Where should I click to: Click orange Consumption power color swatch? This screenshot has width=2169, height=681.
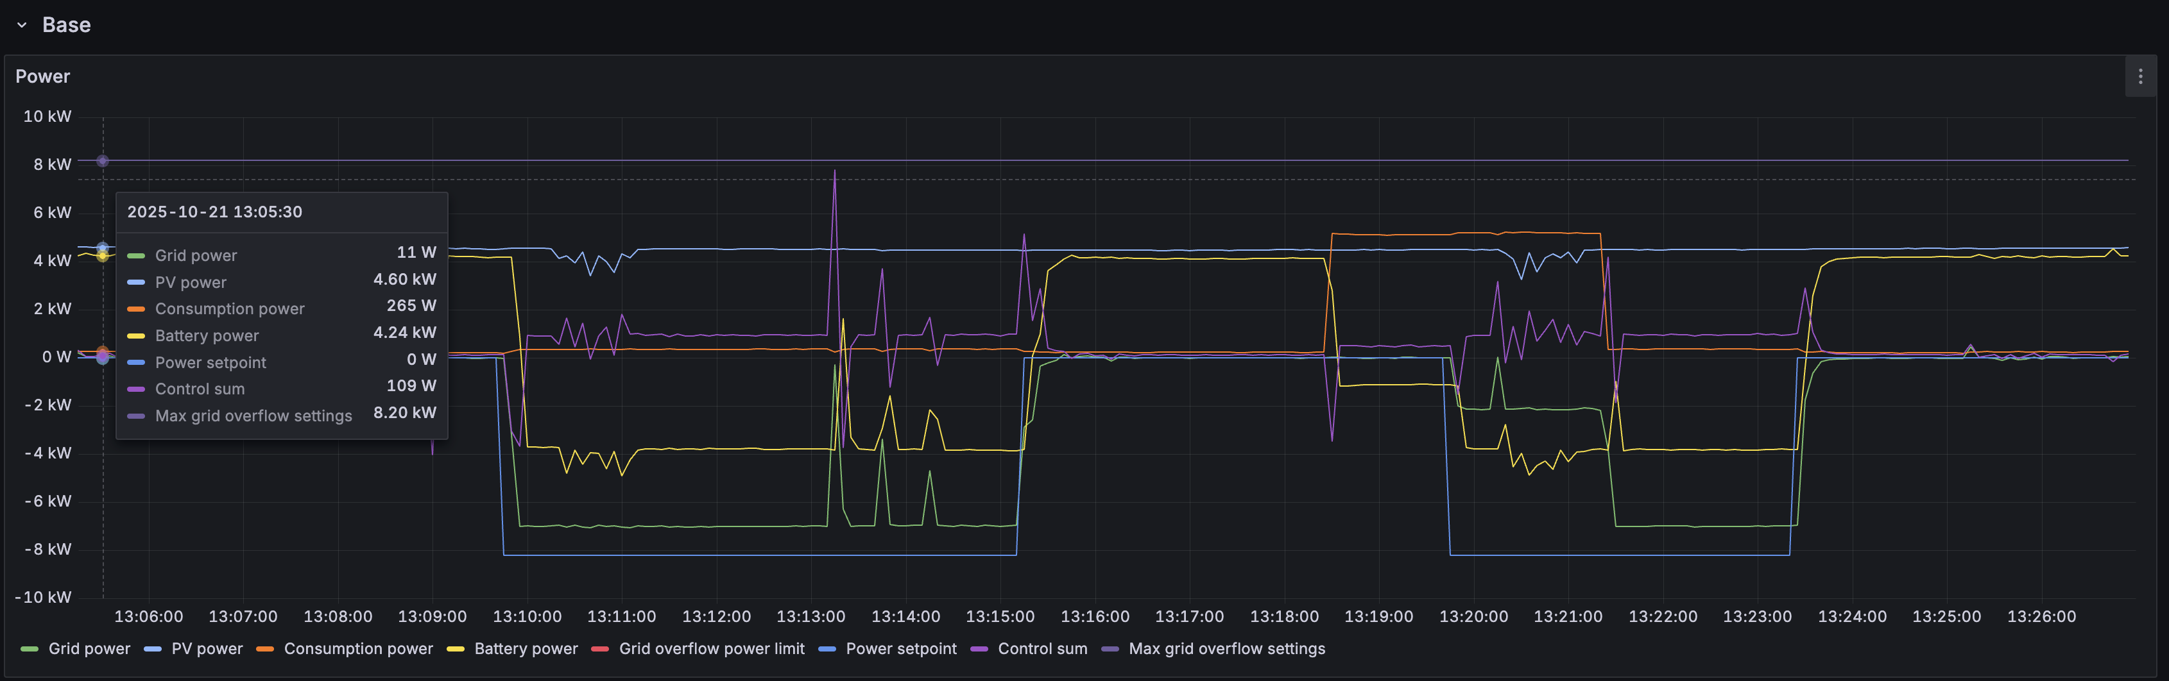tap(264, 649)
